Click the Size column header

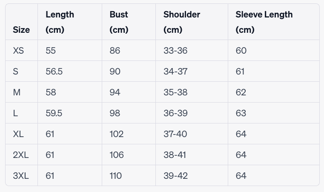tap(21, 30)
